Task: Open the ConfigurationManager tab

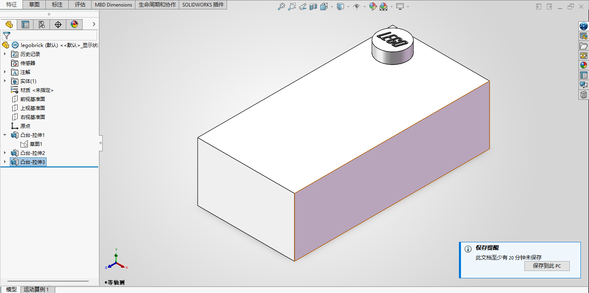Action: 42,25
